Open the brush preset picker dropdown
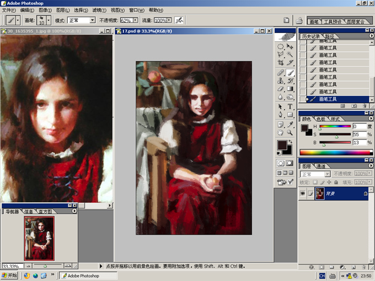 [x=49, y=20]
